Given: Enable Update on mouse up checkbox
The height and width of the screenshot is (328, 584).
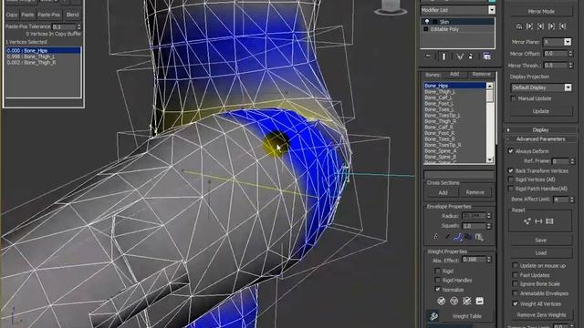Looking at the screenshot, I should tap(515, 265).
